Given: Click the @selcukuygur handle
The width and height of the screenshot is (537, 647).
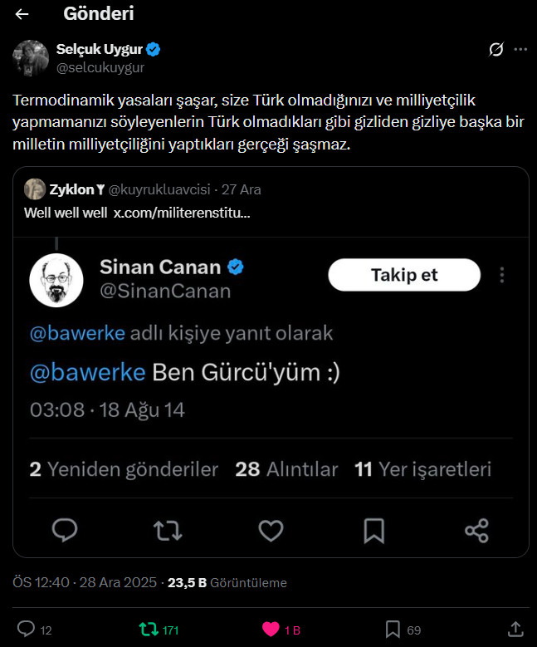Looking at the screenshot, I should coord(100,67).
